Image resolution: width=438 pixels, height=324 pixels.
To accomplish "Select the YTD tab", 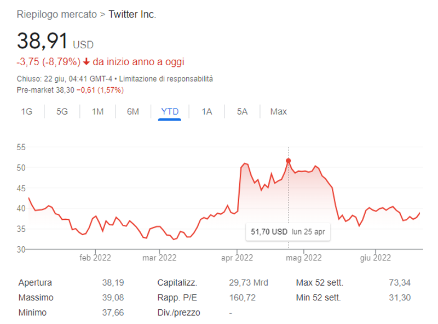I will (x=170, y=111).
